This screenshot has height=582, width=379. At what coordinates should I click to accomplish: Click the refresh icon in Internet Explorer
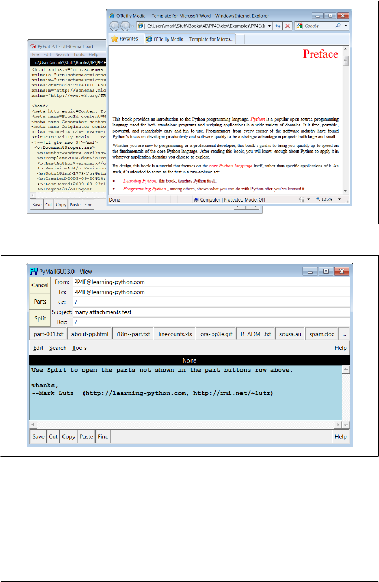point(278,26)
